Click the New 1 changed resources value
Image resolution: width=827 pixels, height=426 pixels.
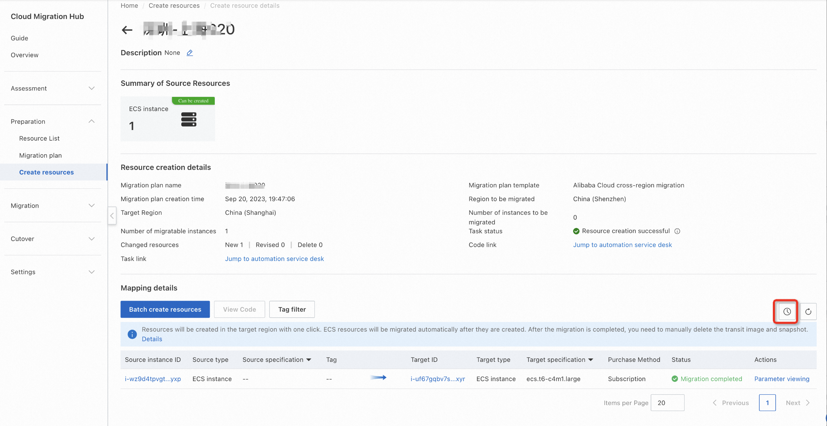[234, 245]
